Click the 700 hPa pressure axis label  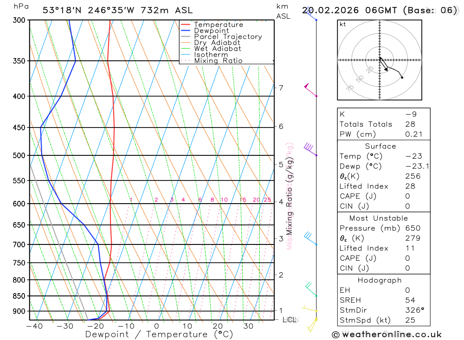pos(19,245)
